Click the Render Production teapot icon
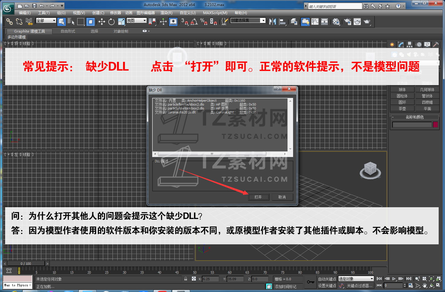This screenshot has height=292, width=445. coord(367,21)
